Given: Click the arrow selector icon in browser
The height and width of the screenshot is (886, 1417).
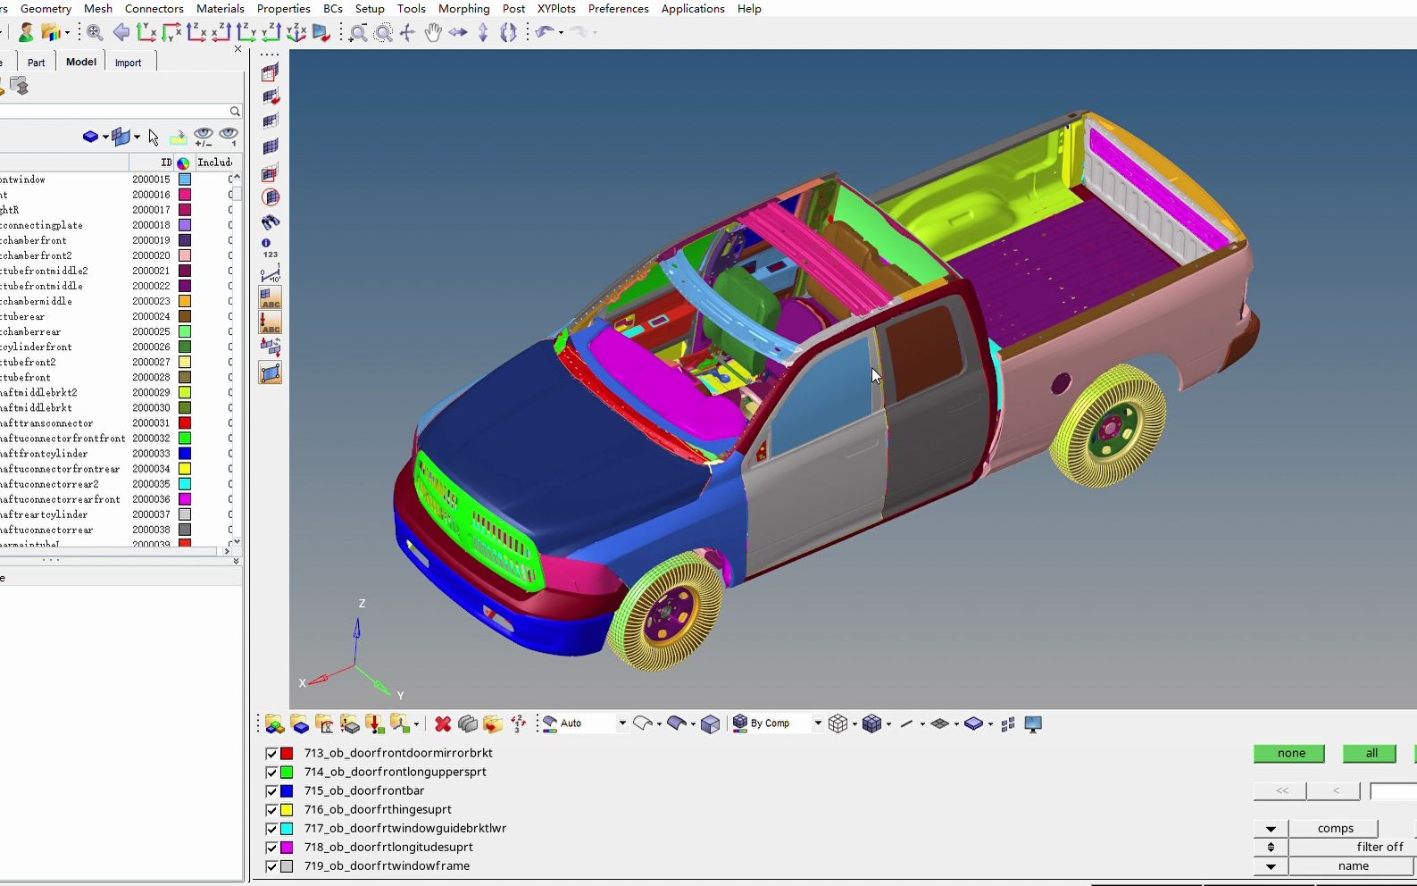Looking at the screenshot, I should pos(154,137).
